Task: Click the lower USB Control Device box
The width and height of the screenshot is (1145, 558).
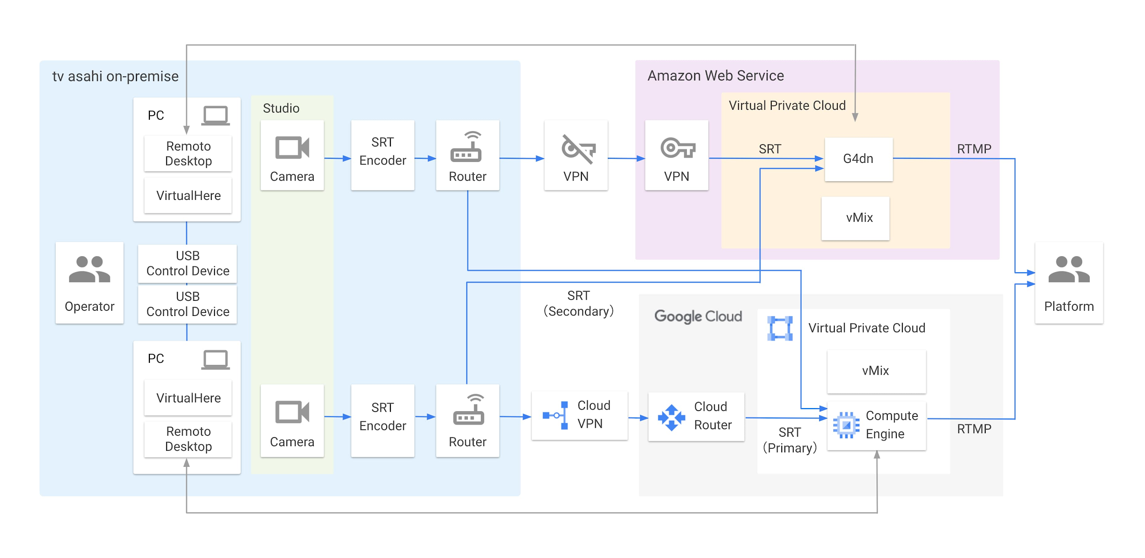Action: pyautogui.click(x=187, y=304)
